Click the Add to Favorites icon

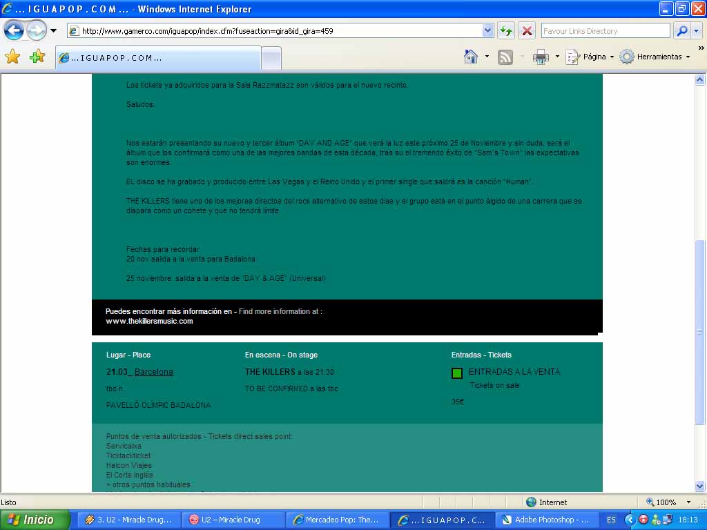37,57
